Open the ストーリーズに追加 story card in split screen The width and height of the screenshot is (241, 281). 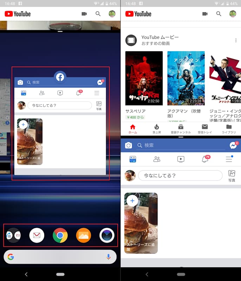pyautogui.click(x=141, y=223)
